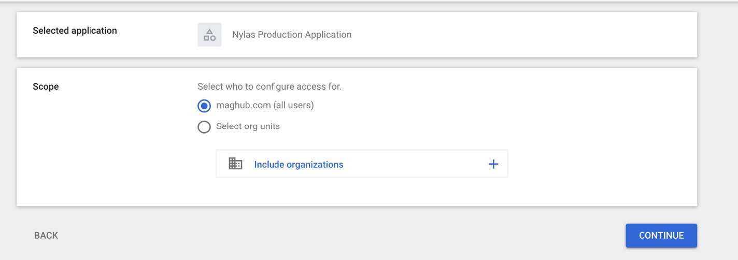Open the Include organizations link

click(299, 165)
